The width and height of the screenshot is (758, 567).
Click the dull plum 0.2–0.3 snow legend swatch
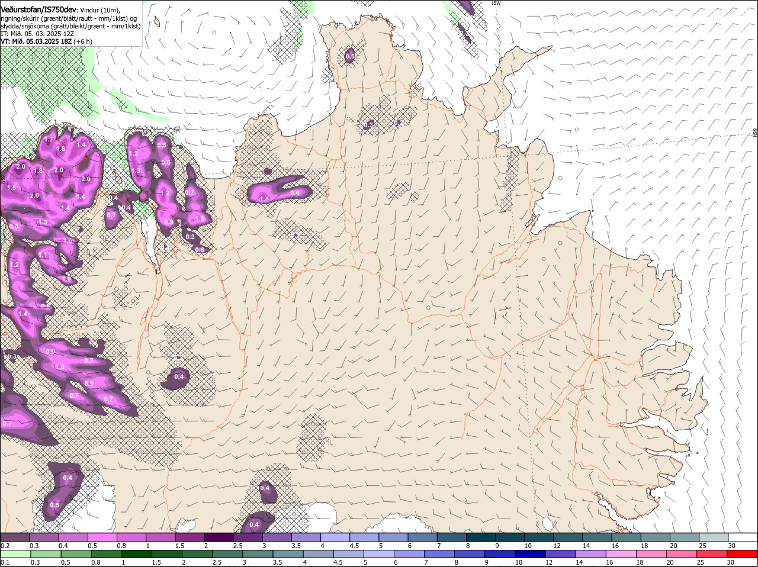15,537
